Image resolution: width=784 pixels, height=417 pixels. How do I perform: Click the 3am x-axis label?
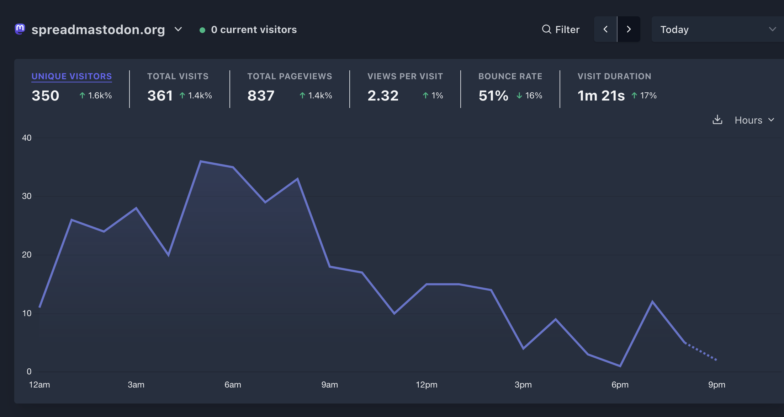136,385
